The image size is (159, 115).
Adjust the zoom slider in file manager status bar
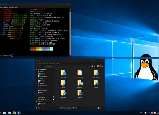(99, 108)
